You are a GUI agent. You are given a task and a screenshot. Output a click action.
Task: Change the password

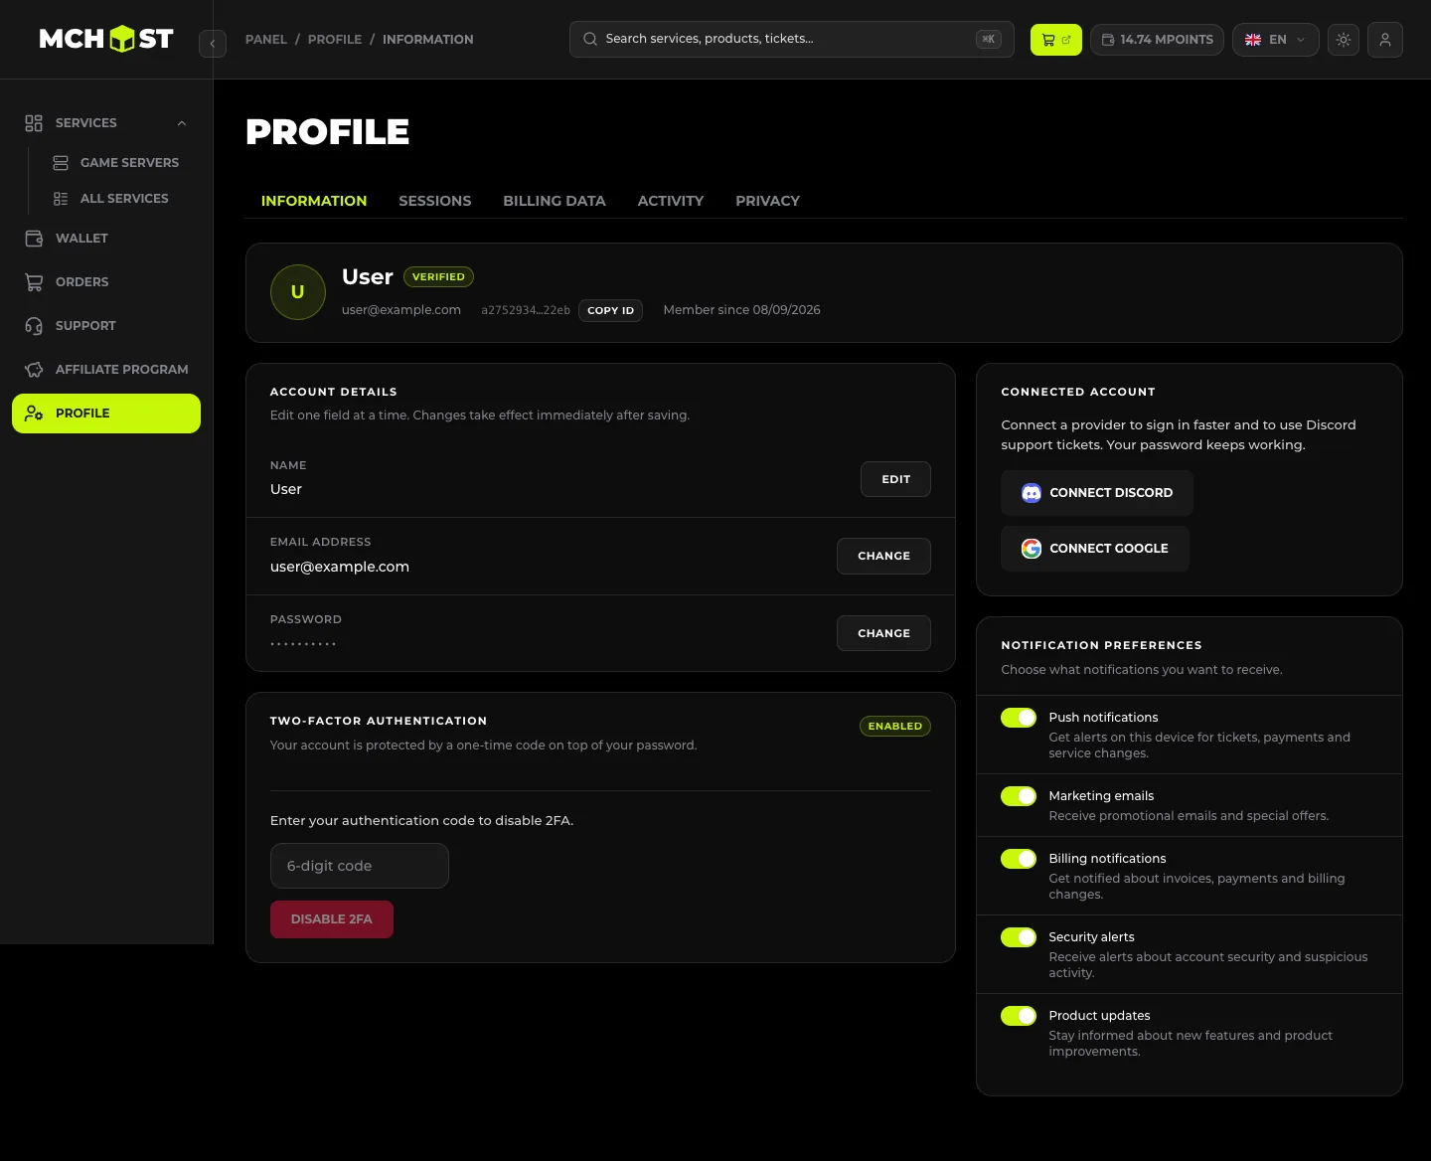tap(883, 633)
